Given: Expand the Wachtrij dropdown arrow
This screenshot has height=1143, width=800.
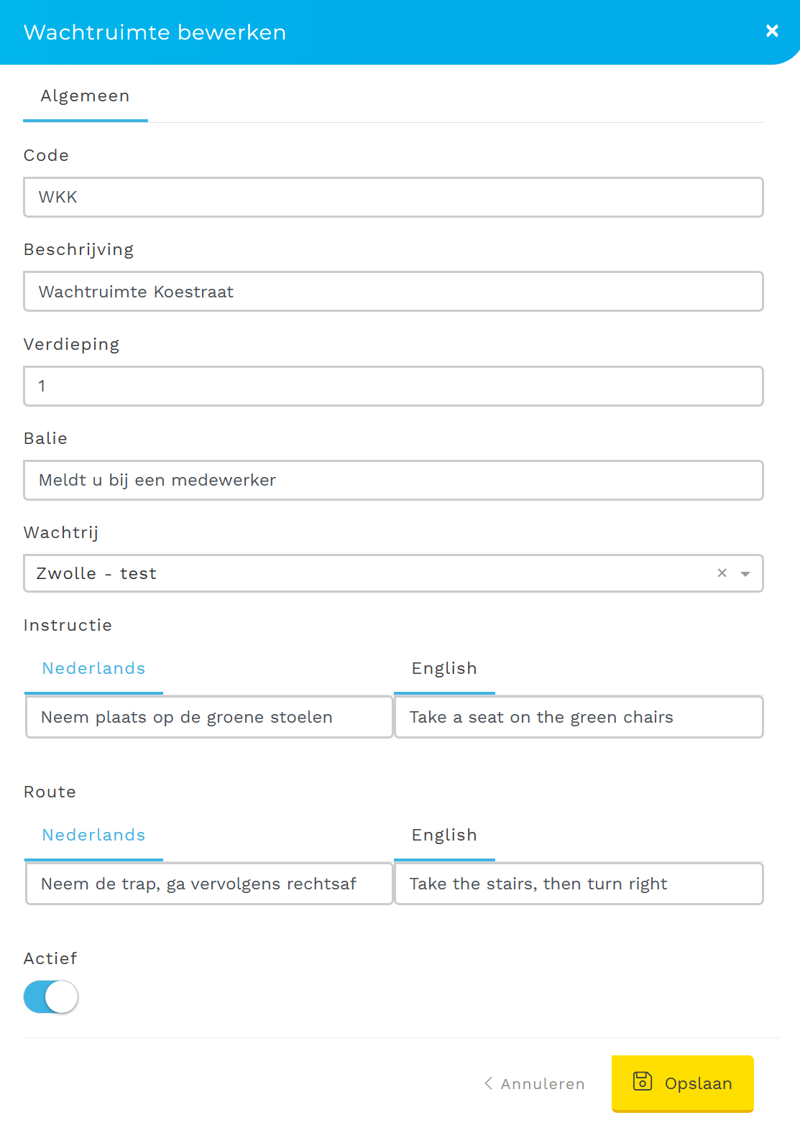Looking at the screenshot, I should click(x=745, y=573).
